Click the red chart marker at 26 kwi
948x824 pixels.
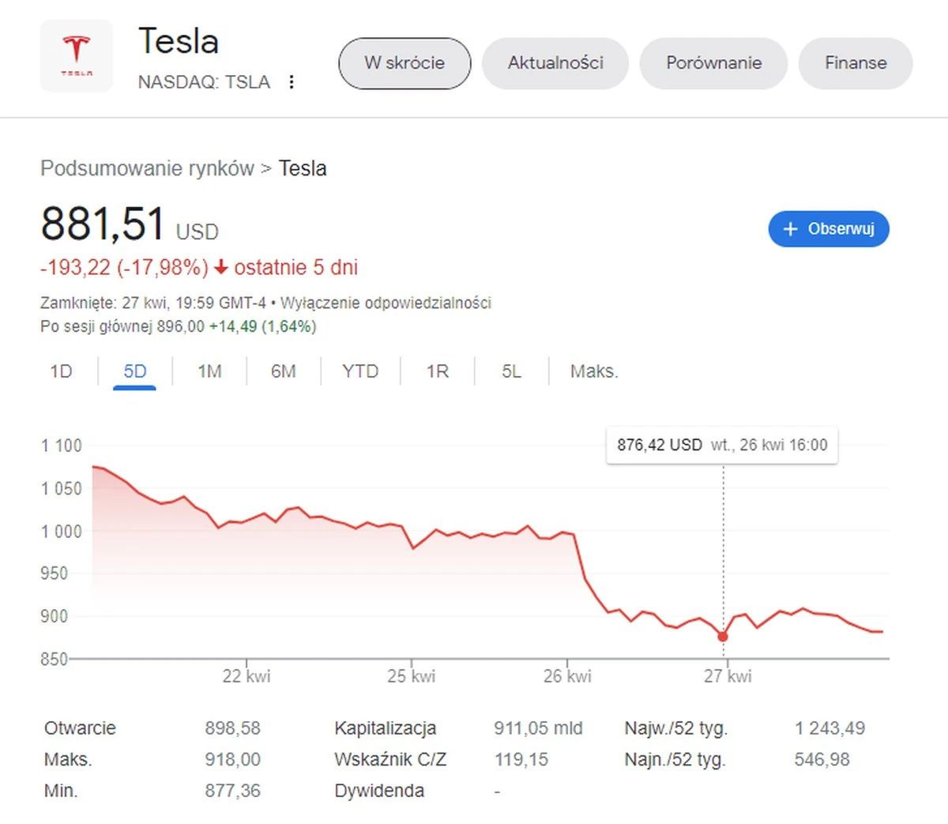point(722,635)
